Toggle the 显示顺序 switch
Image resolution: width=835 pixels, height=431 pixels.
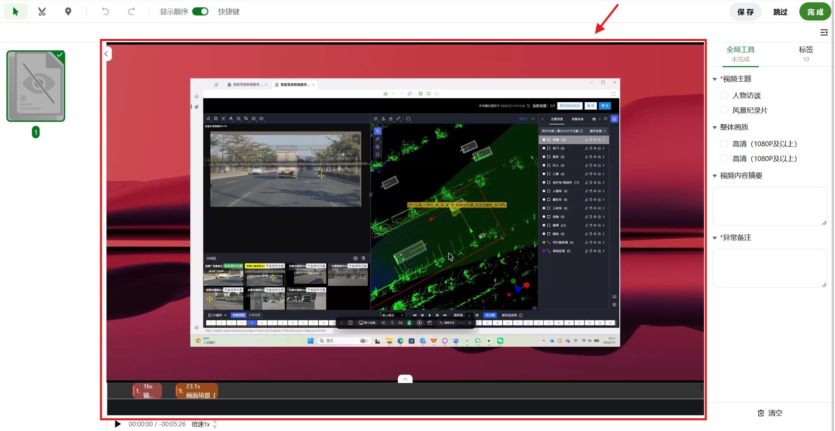click(x=200, y=12)
